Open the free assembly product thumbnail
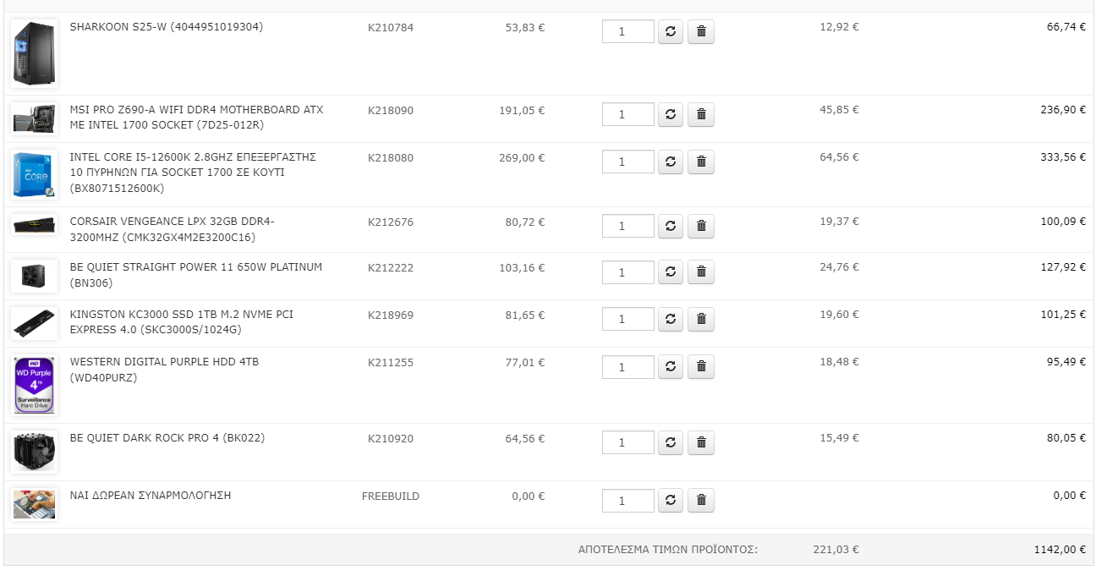1118x576 pixels. coord(35,504)
